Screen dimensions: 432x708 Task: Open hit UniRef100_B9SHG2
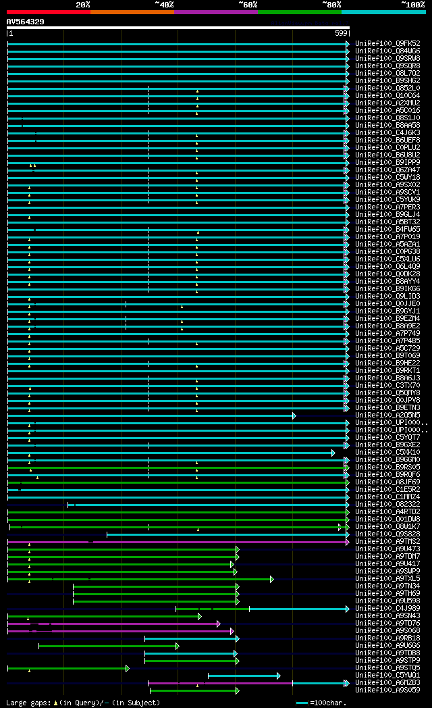coord(387,81)
